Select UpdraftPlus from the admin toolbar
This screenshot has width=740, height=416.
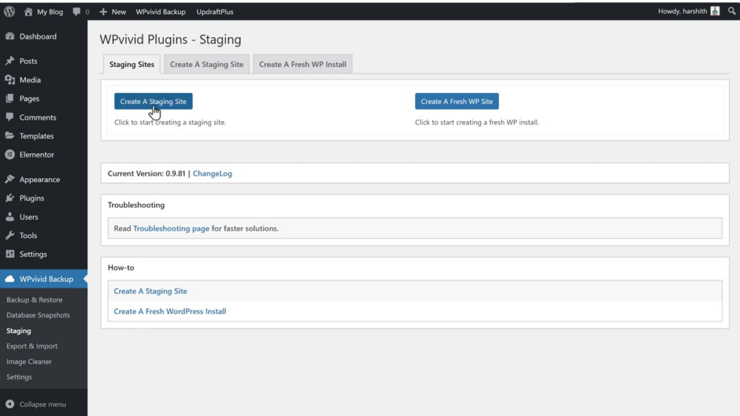coord(214,11)
